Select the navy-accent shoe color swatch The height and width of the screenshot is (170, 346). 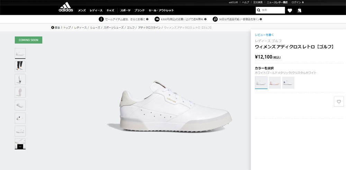(288, 83)
